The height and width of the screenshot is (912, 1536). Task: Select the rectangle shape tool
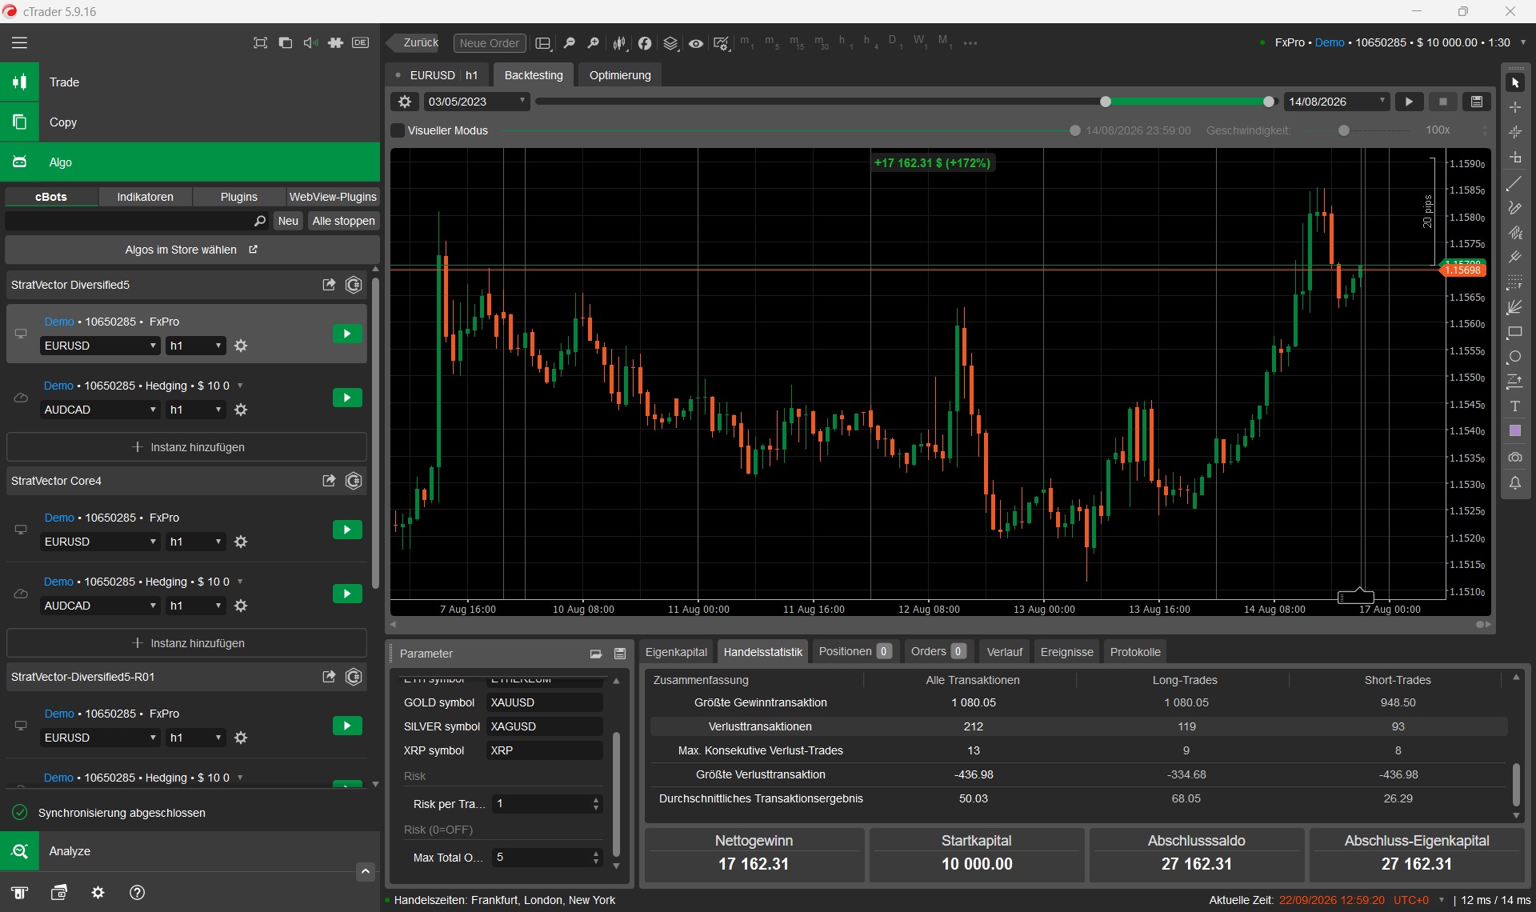1515,332
